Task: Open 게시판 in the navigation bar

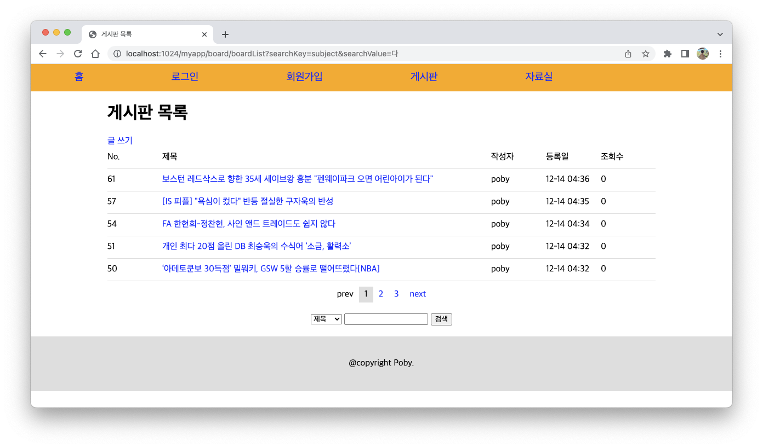Action: [424, 77]
